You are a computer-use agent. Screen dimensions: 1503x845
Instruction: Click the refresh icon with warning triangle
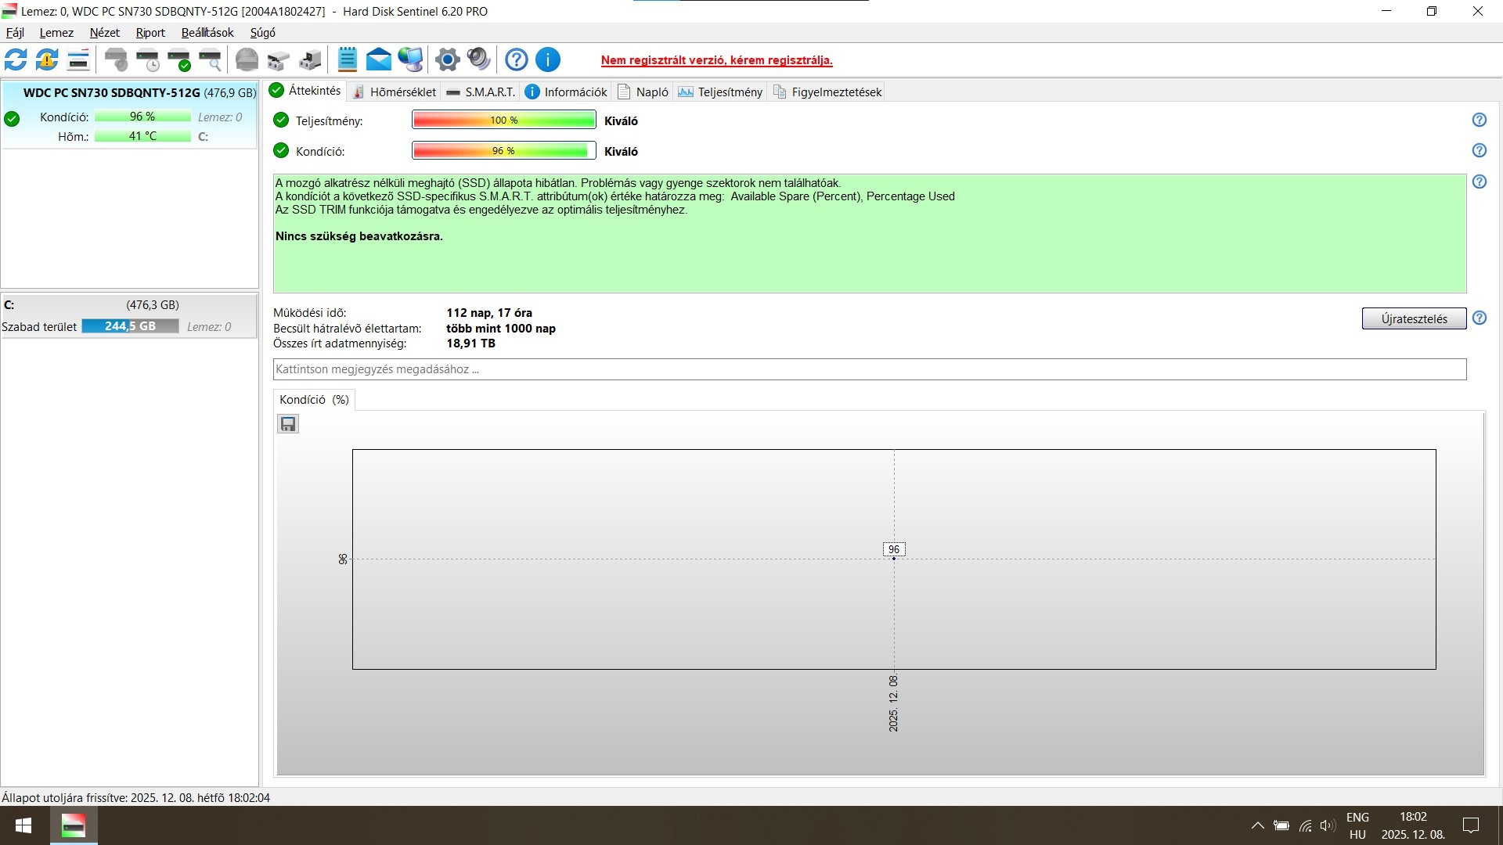[x=47, y=59]
